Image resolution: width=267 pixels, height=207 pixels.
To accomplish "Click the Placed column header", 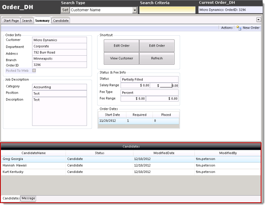I will click(166, 115).
